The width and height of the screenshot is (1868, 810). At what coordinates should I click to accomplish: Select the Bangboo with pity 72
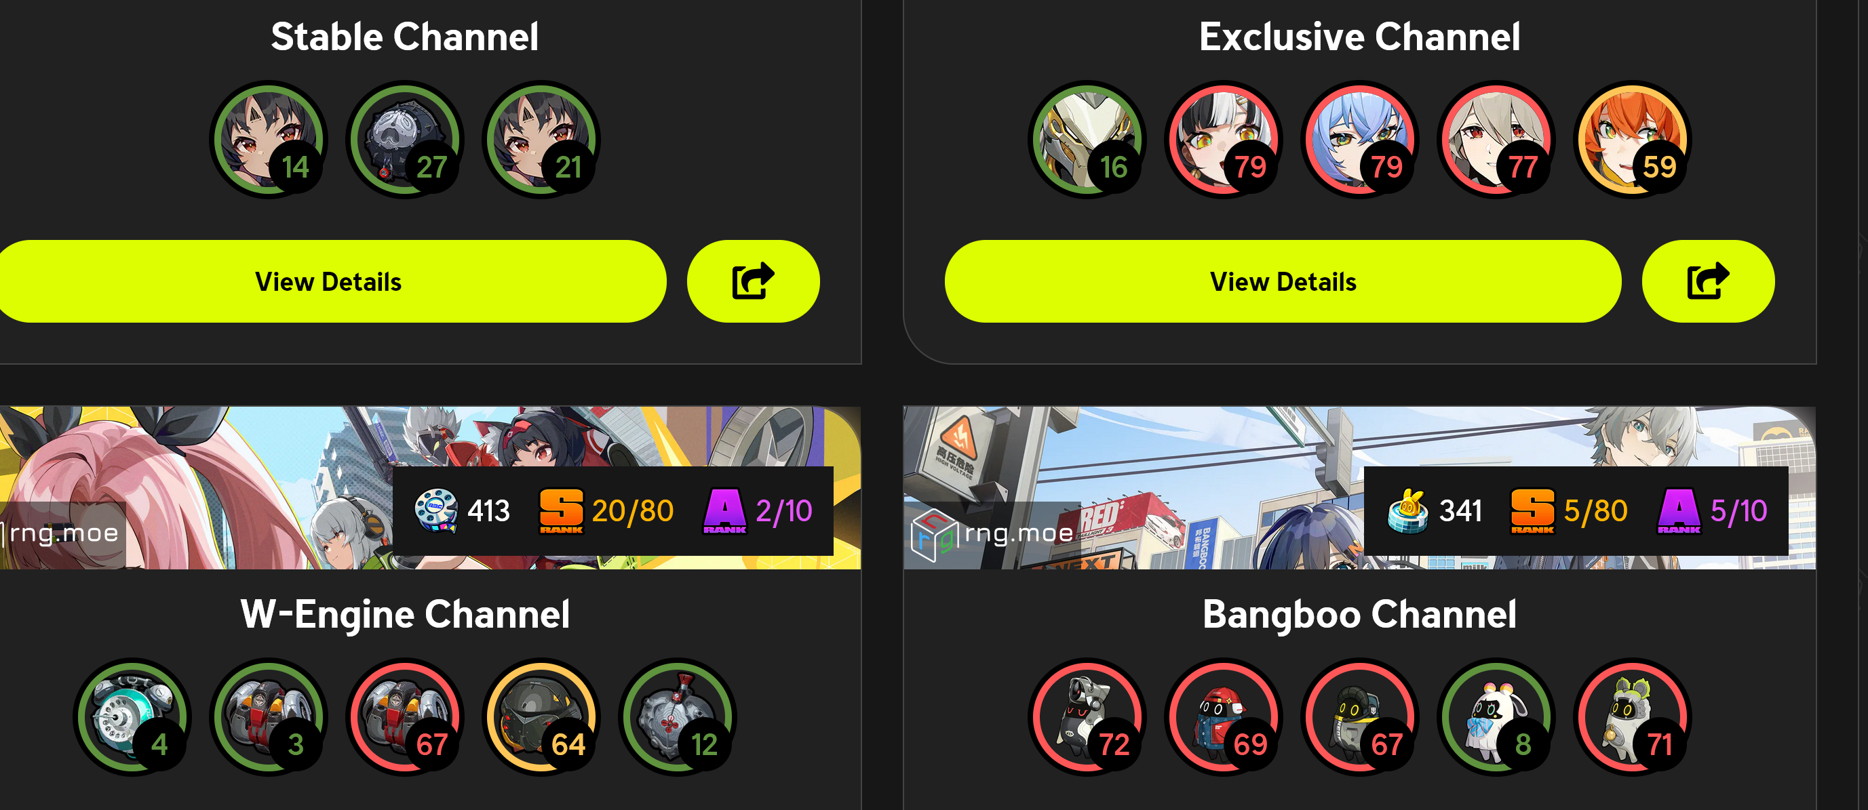(1087, 716)
